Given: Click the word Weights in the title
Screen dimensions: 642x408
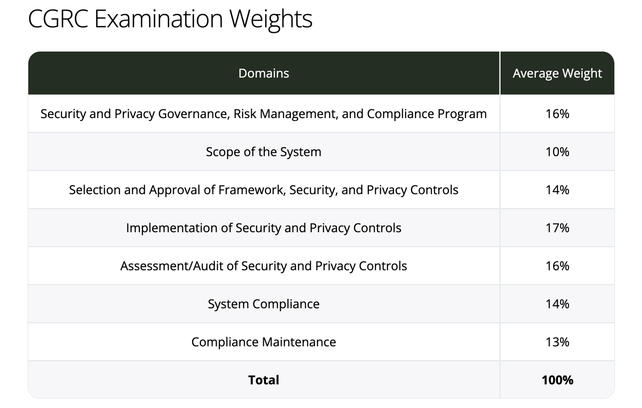Looking at the screenshot, I should (270, 19).
